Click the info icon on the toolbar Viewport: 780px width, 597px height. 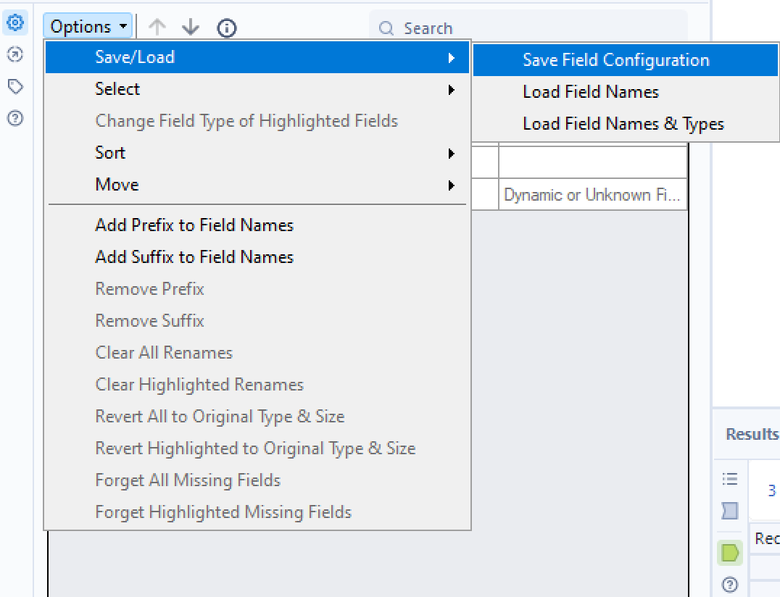coord(226,28)
